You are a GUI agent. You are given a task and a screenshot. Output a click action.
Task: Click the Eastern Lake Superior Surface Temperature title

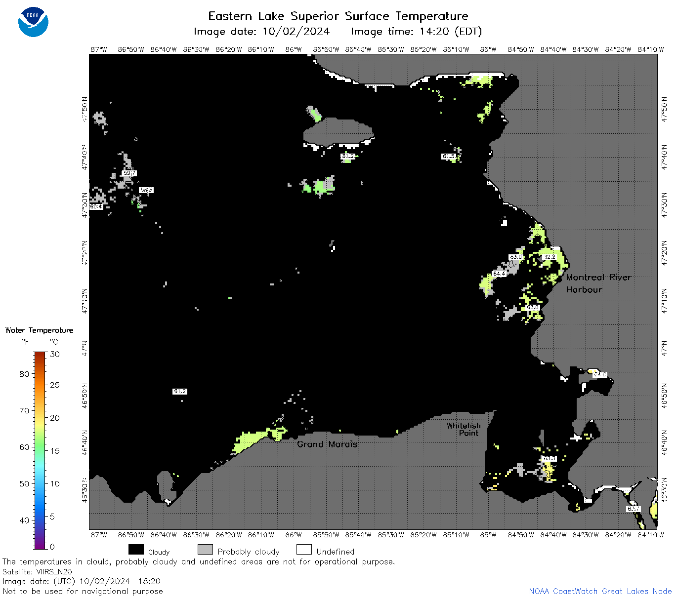[338, 16]
